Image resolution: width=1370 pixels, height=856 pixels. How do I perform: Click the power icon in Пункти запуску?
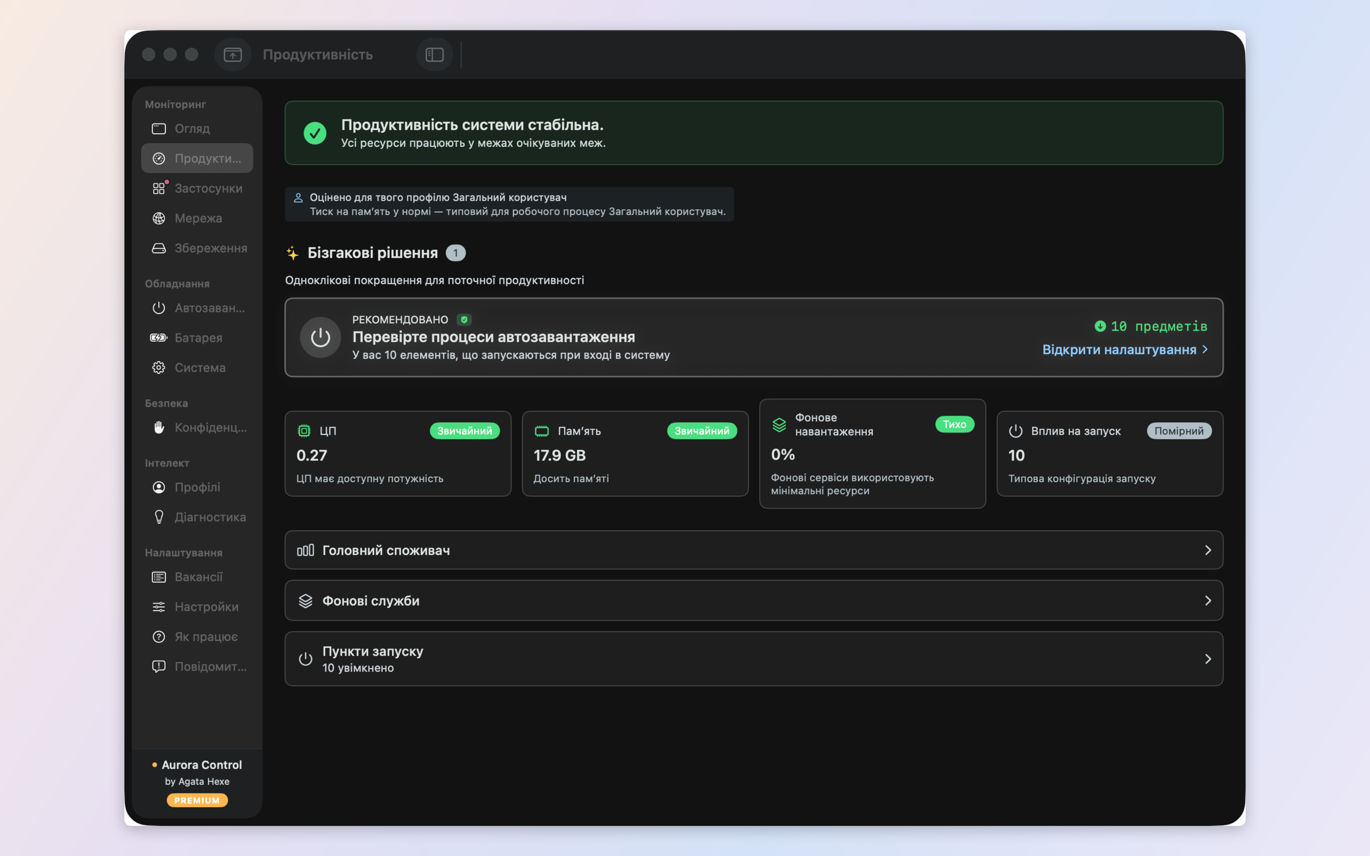click(305, 659)
